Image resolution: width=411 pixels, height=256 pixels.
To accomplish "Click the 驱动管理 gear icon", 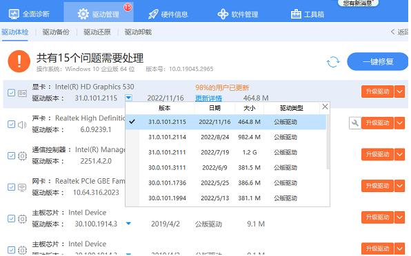I will point(83,14).
